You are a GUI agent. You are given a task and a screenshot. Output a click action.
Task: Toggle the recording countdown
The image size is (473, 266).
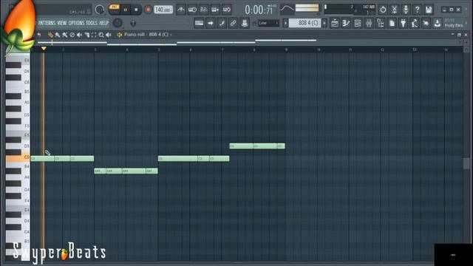pos(204,10)
